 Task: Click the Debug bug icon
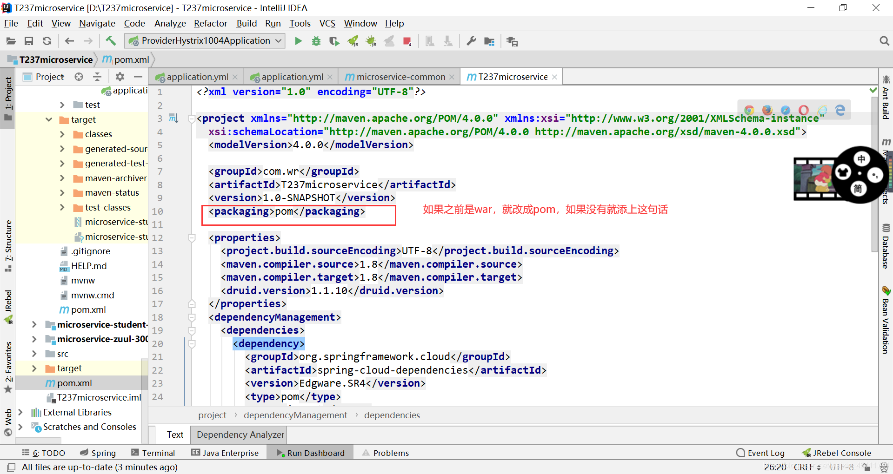click(x=316, y=41)
